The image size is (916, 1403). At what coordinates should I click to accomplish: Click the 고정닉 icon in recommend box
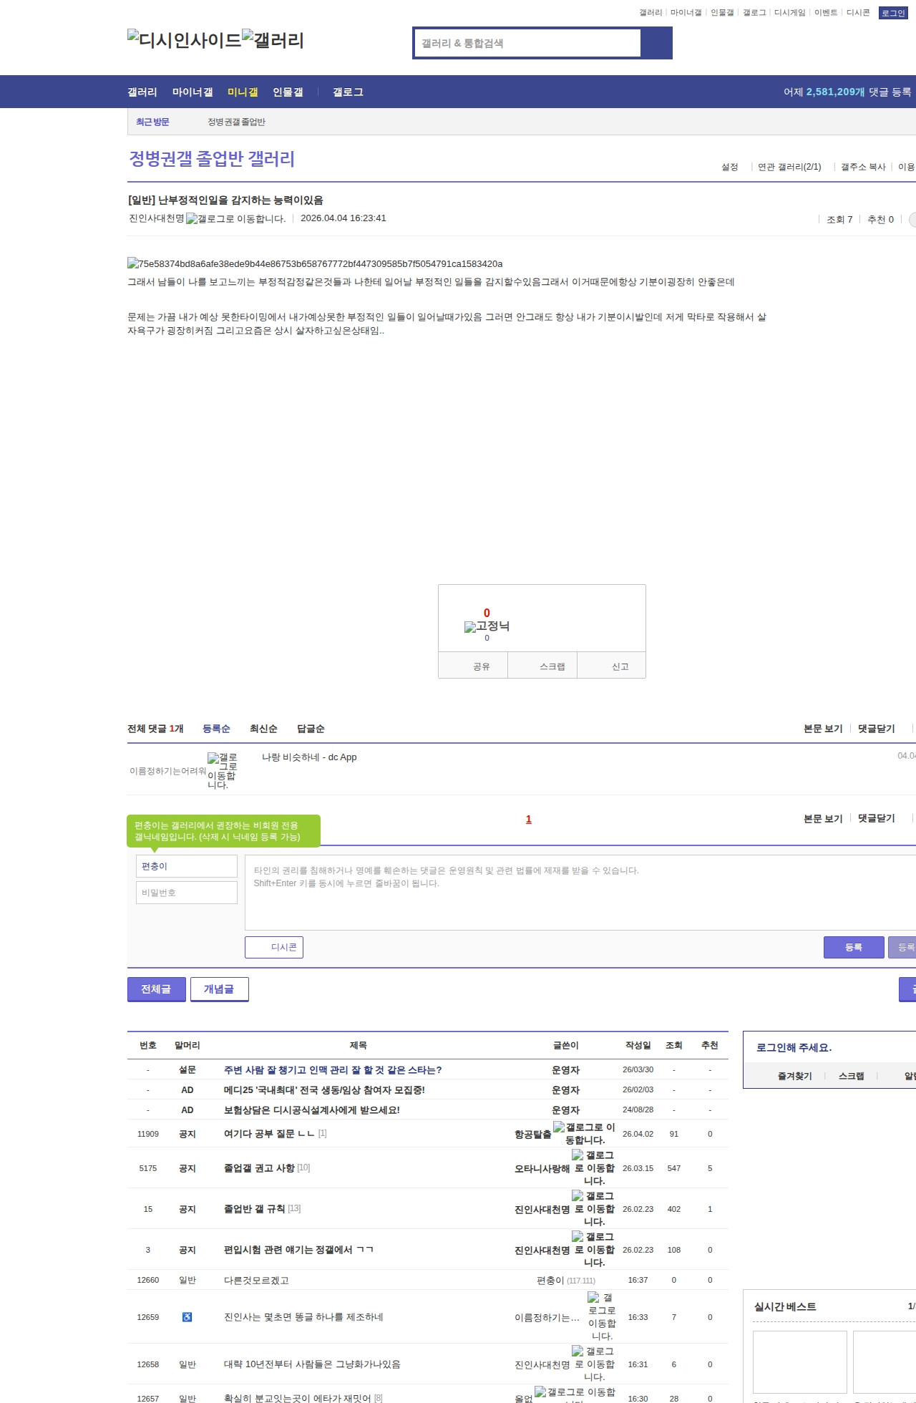pyautogui.click(x=487, y=626)
